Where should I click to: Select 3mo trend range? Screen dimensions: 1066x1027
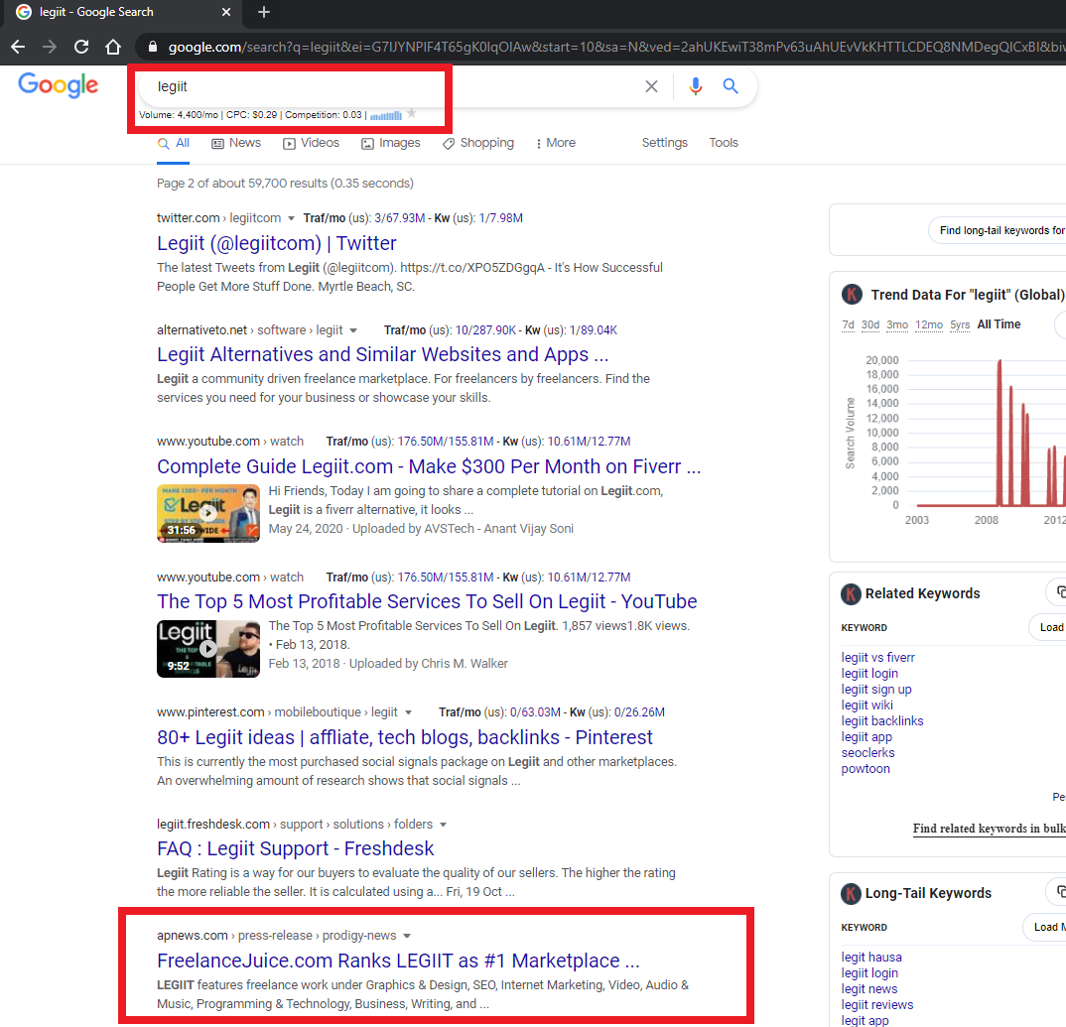[897, 324]
